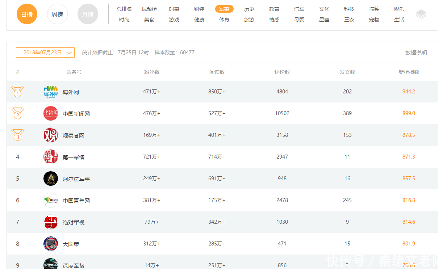Screen dimensions: 447x269
Task: Select the 科技 category
Action: (349, 9)
